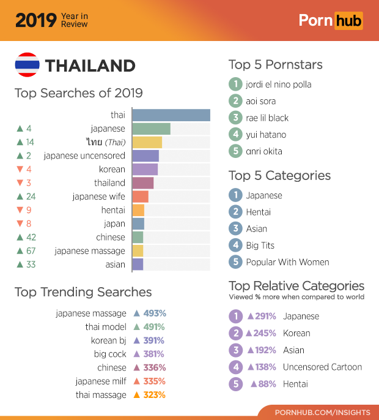
Task: Click the blue bar for the 'thai' search
Action: (171, 115)
